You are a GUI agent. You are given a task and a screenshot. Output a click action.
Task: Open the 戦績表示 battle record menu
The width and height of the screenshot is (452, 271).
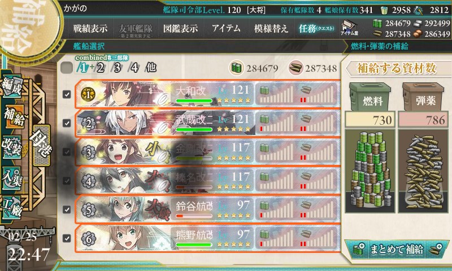point(90,28)
